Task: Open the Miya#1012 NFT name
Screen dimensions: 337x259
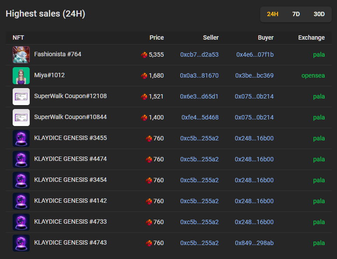Action: tap(49, 75)
